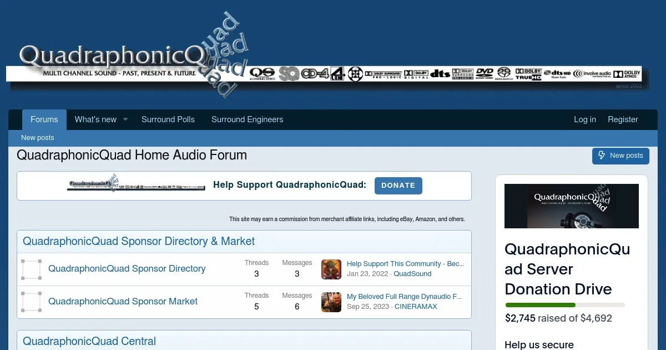Viewport: 666px width, 350px height.
Task: Click the QuadraphonicQuad Home Audio Forum heading
Action: click(132, 156)
